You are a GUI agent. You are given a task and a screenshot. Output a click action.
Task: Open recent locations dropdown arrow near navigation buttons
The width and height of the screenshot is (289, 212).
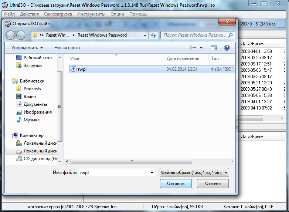28,35
